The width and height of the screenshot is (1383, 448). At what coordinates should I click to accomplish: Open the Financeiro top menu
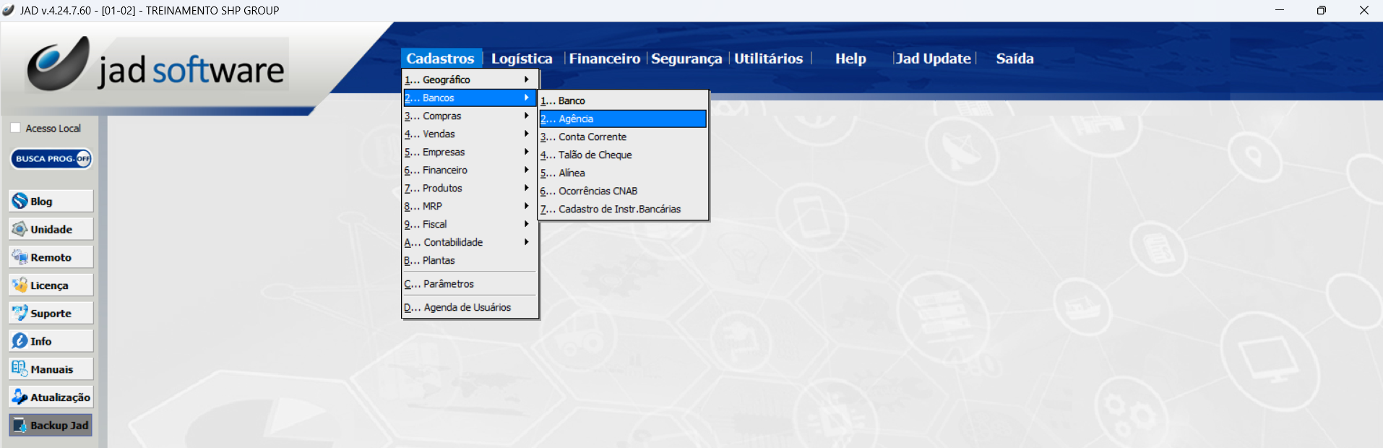click(604, 59)
